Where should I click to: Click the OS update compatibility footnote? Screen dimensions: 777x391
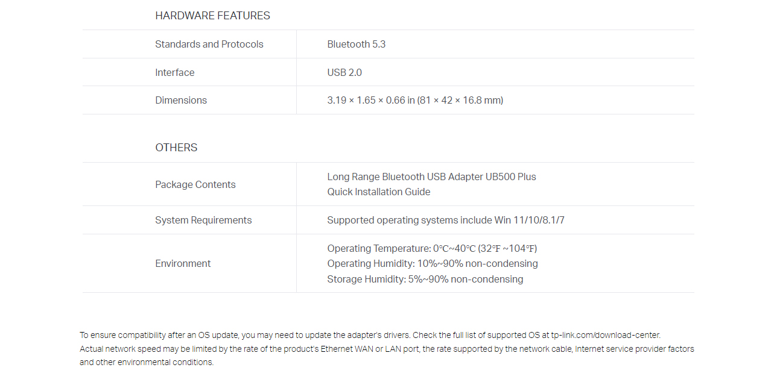(370, 335)
